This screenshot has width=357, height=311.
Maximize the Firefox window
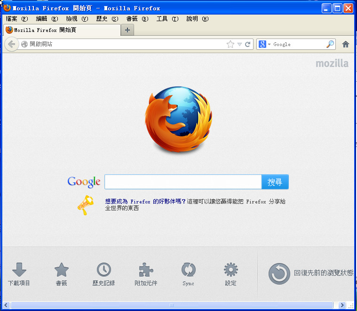[337, 8]
